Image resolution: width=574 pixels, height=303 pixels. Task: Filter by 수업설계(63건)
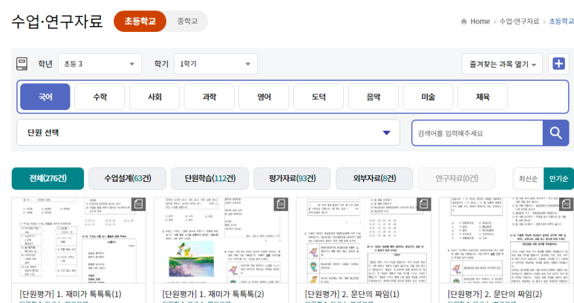click(x=128, y=178)
